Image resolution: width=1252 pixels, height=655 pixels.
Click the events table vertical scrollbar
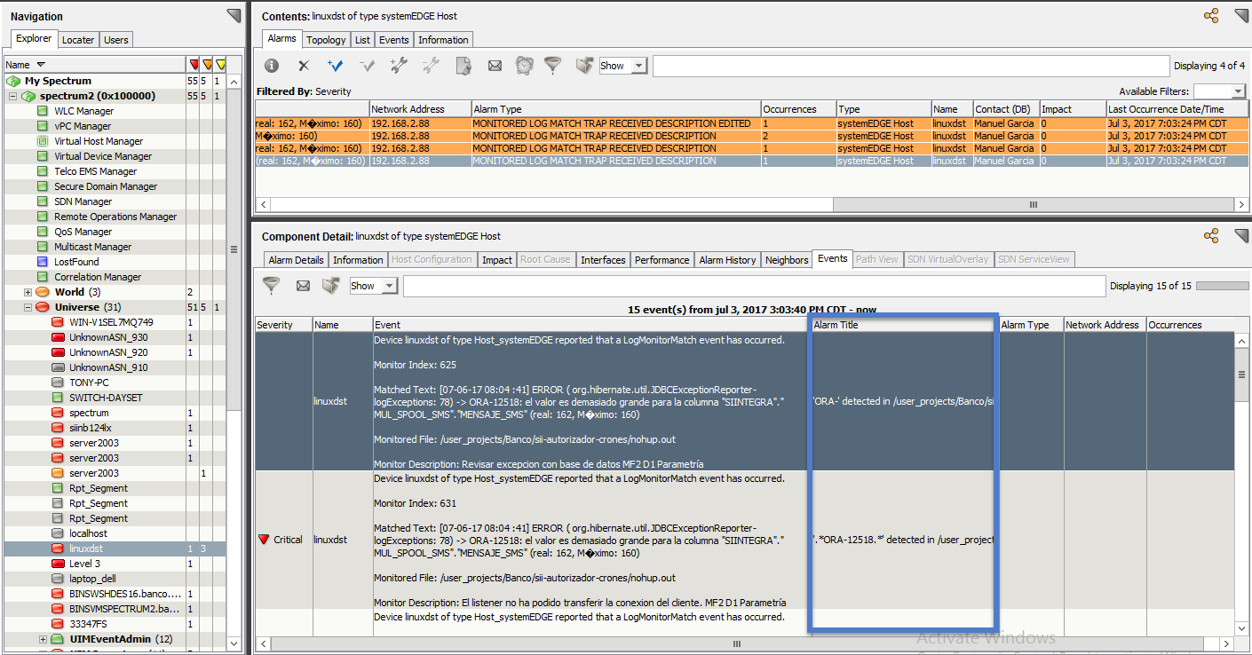[1240, 374]
